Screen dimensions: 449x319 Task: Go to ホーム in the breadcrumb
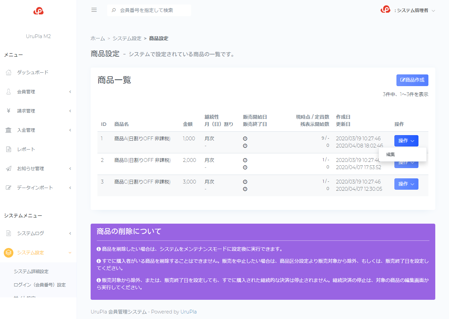[x=98, y=38]
